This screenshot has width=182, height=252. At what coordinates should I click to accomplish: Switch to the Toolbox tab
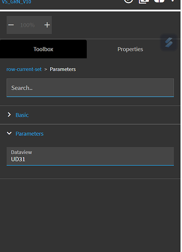[x=43, y=49]
